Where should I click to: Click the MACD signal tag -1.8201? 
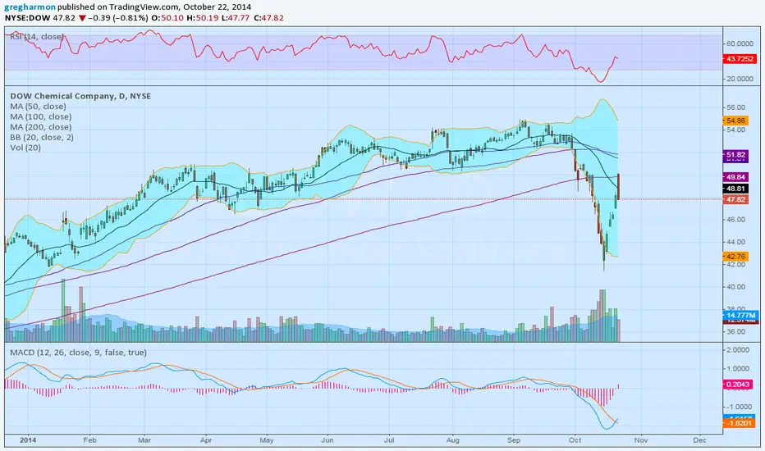pos(739,423)
